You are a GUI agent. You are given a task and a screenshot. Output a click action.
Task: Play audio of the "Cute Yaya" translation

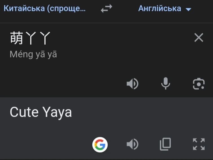tap(132, 144)
